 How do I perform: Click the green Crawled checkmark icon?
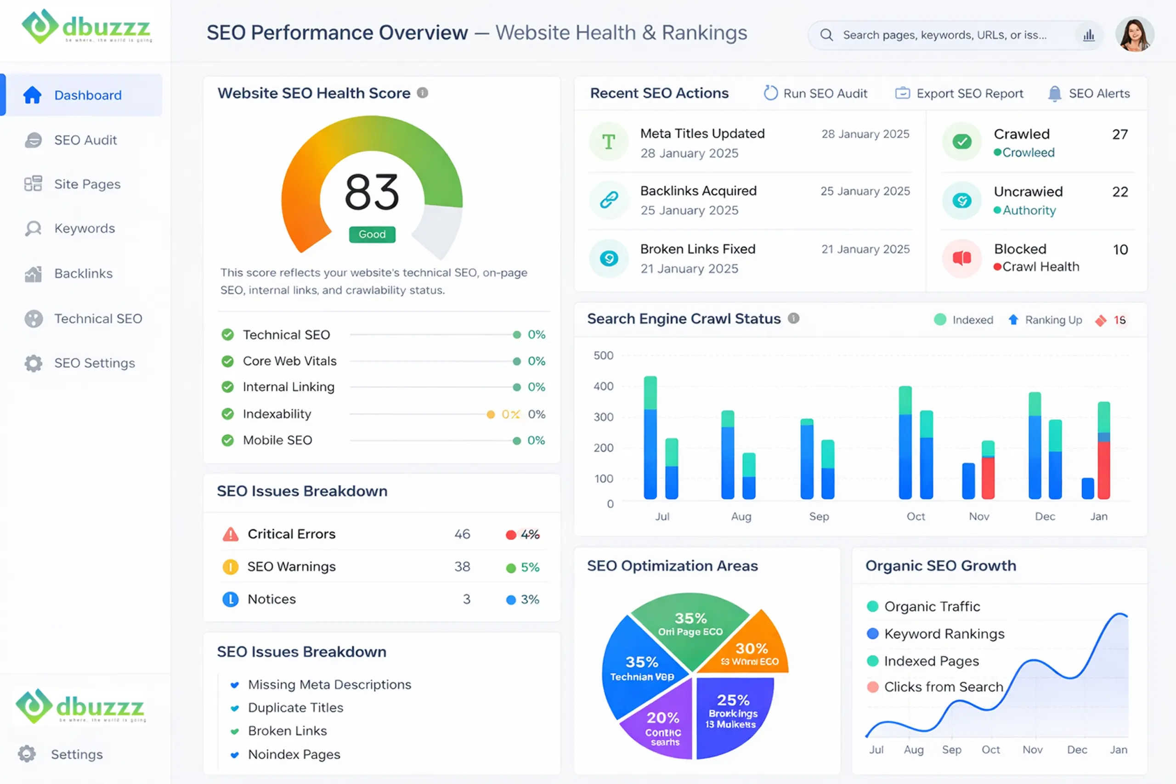[x=961, y=142]
